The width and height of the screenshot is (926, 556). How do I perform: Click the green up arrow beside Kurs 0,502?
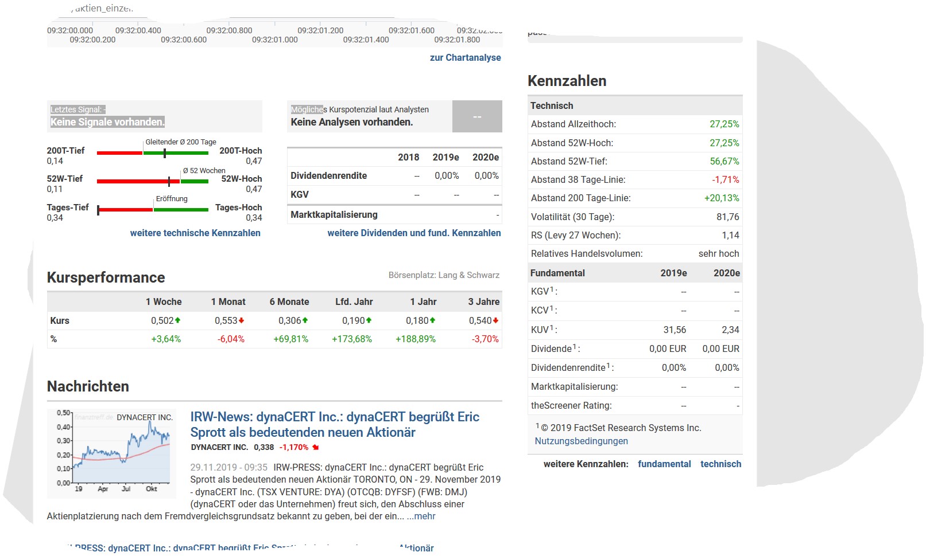coord(178,320)
